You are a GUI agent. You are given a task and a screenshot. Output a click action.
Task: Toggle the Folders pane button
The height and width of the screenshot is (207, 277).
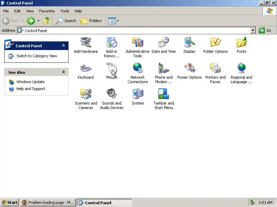pyautogui.click(x=91, y=21)
